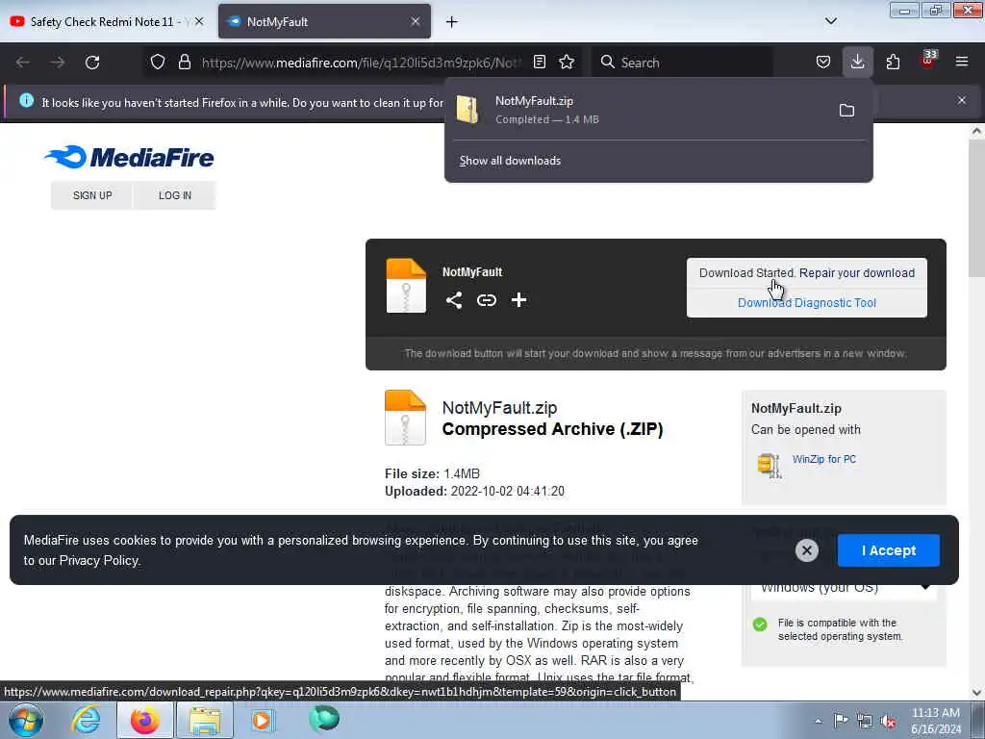Close the NotMyFault tab
985x739 pixels.
coord(416,21)
